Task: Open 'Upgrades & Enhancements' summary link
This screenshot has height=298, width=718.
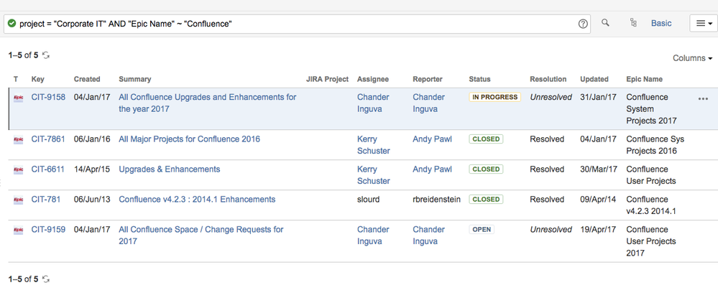Action: (170, 169)
